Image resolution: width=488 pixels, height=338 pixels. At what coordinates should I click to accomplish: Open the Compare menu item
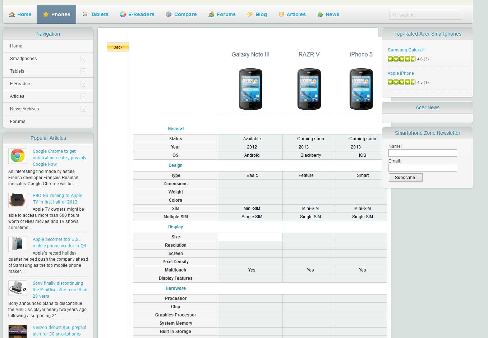click(x=181, y=14)
